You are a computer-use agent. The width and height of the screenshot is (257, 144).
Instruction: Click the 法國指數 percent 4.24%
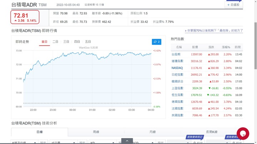(x=228, y=108)
